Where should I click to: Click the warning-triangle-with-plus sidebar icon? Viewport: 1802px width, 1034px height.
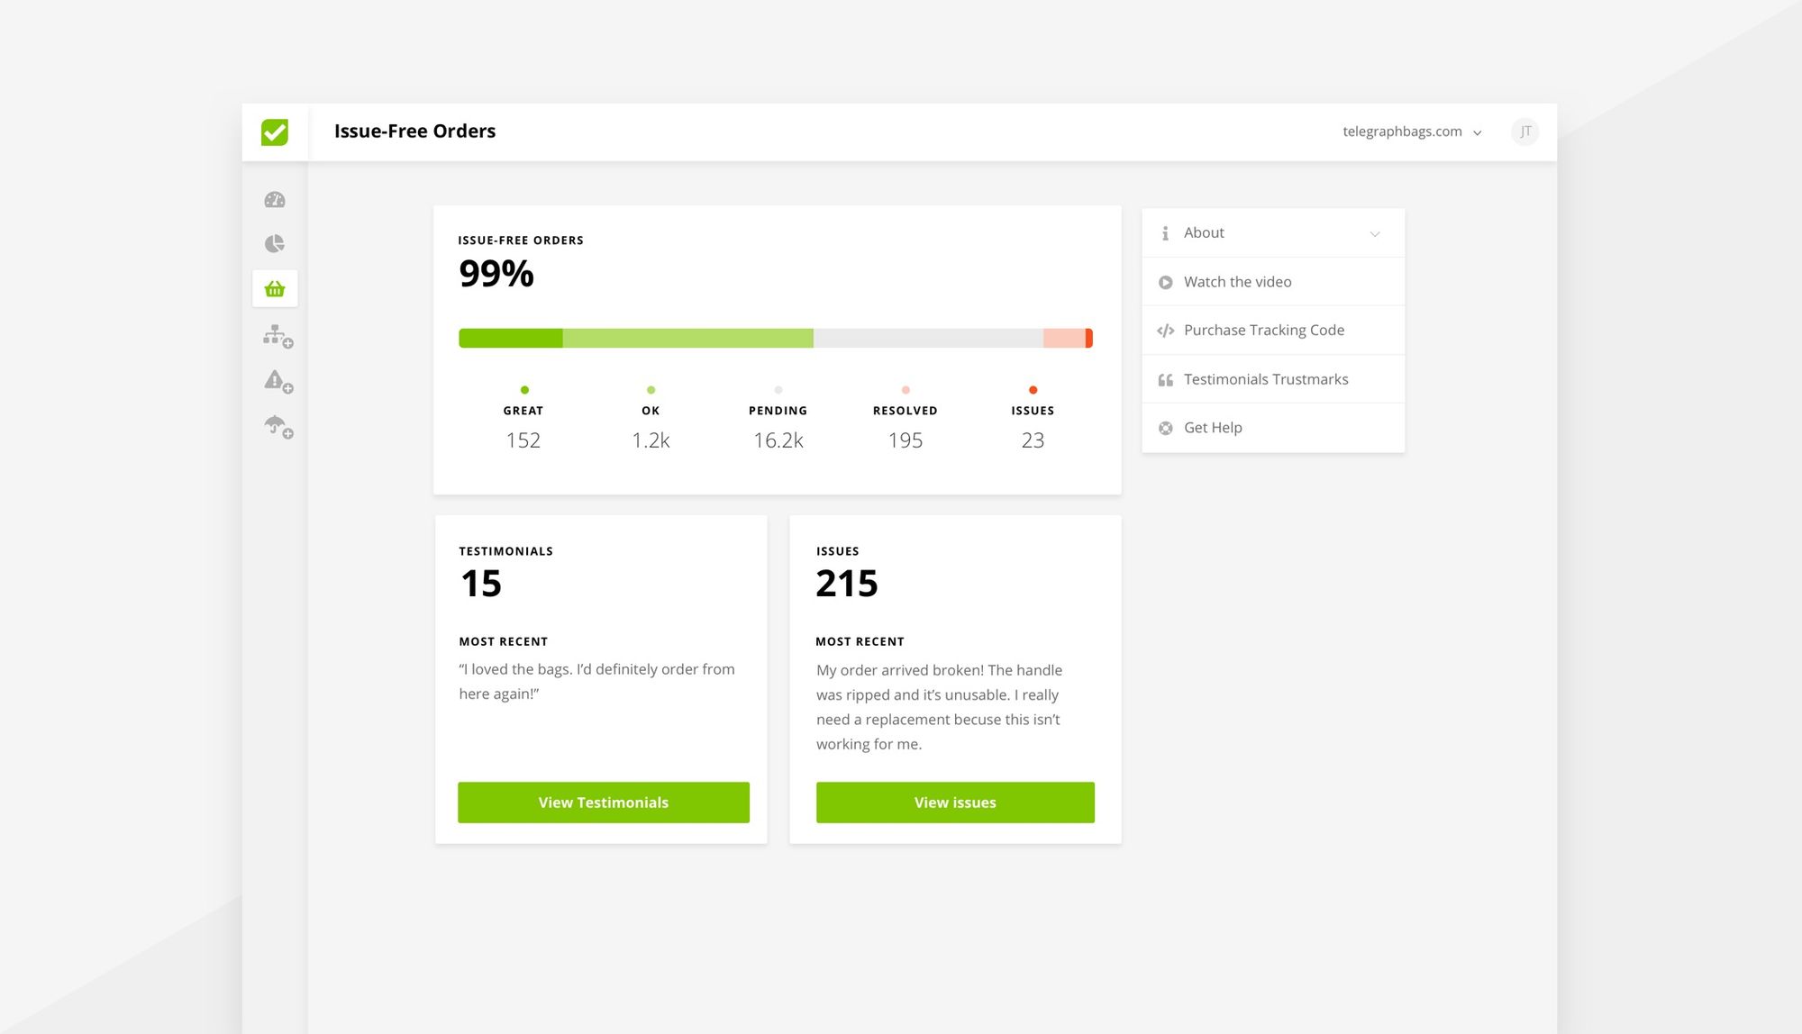click(277, 381)
